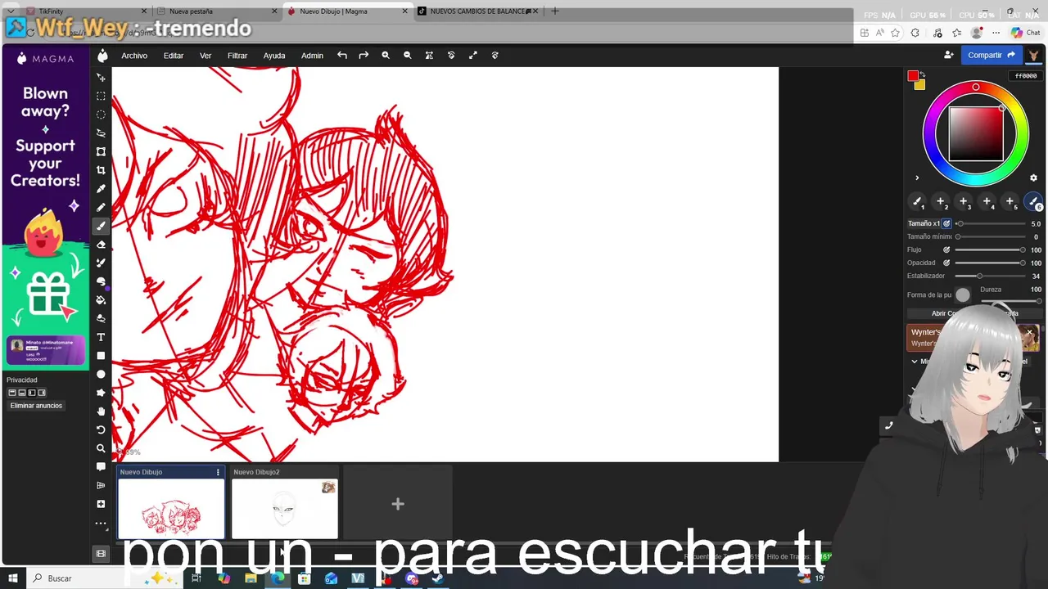Select the Paint Bucket fill tool
The image size is (1048, 589).
(x=101, y=300)
